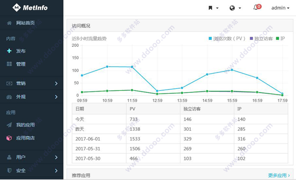Image resolution: width=296 pixels, height=180 pixels.
Task: Click the 近8小时流量趋势 chart title
Action: (89, 38)
